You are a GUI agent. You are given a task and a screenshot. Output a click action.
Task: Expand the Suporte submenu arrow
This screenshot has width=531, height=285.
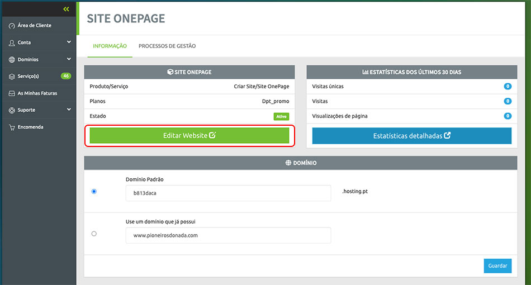[x=69, y=110]
